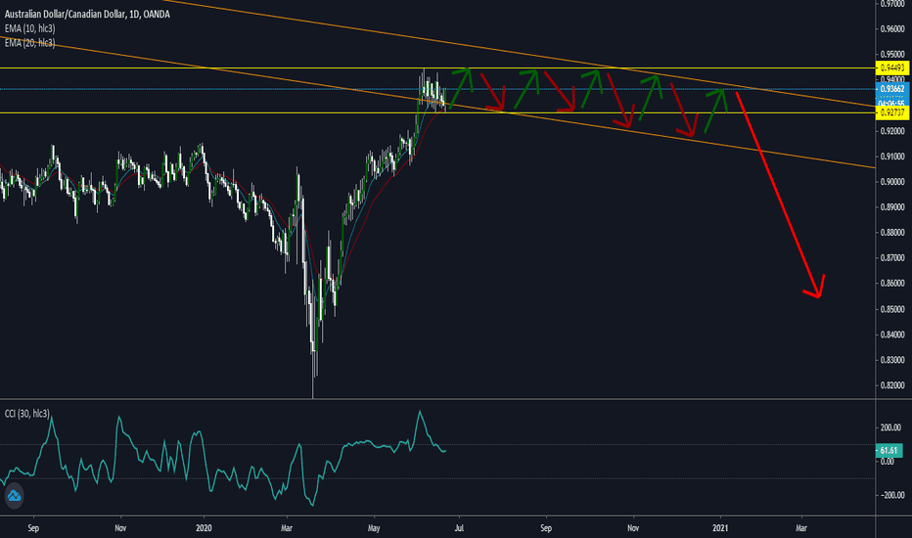Click the 0.82000 price axis label
The width and height of the screenshot is (912, 538).
point(892,385)
